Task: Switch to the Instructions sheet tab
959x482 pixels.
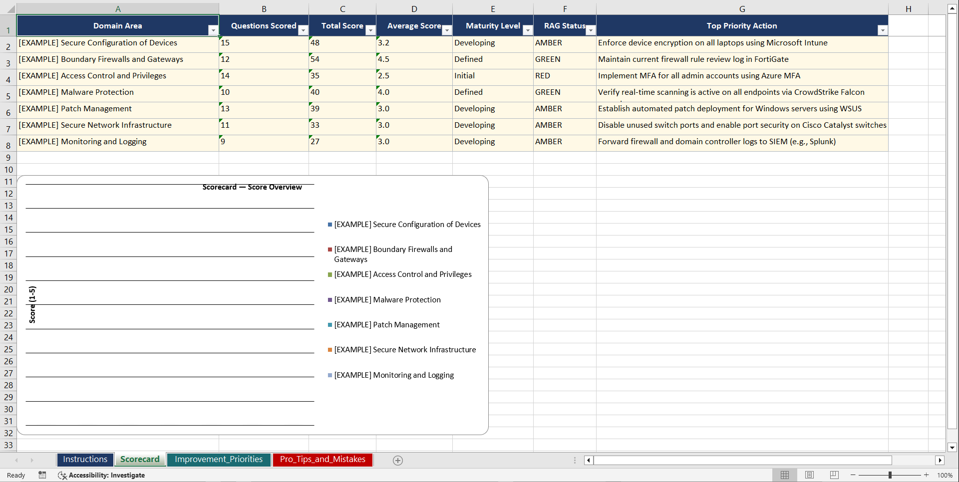Action: click(x=85, y=459)
